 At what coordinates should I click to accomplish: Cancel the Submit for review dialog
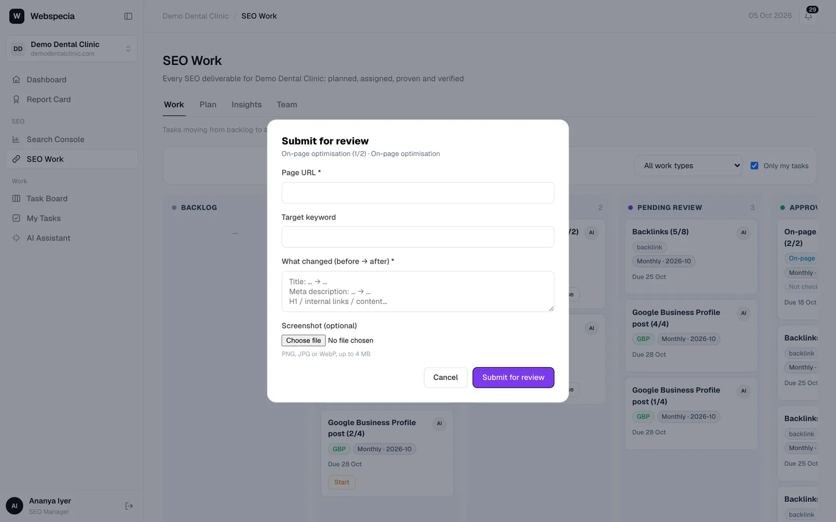click(x=446, y=377)
